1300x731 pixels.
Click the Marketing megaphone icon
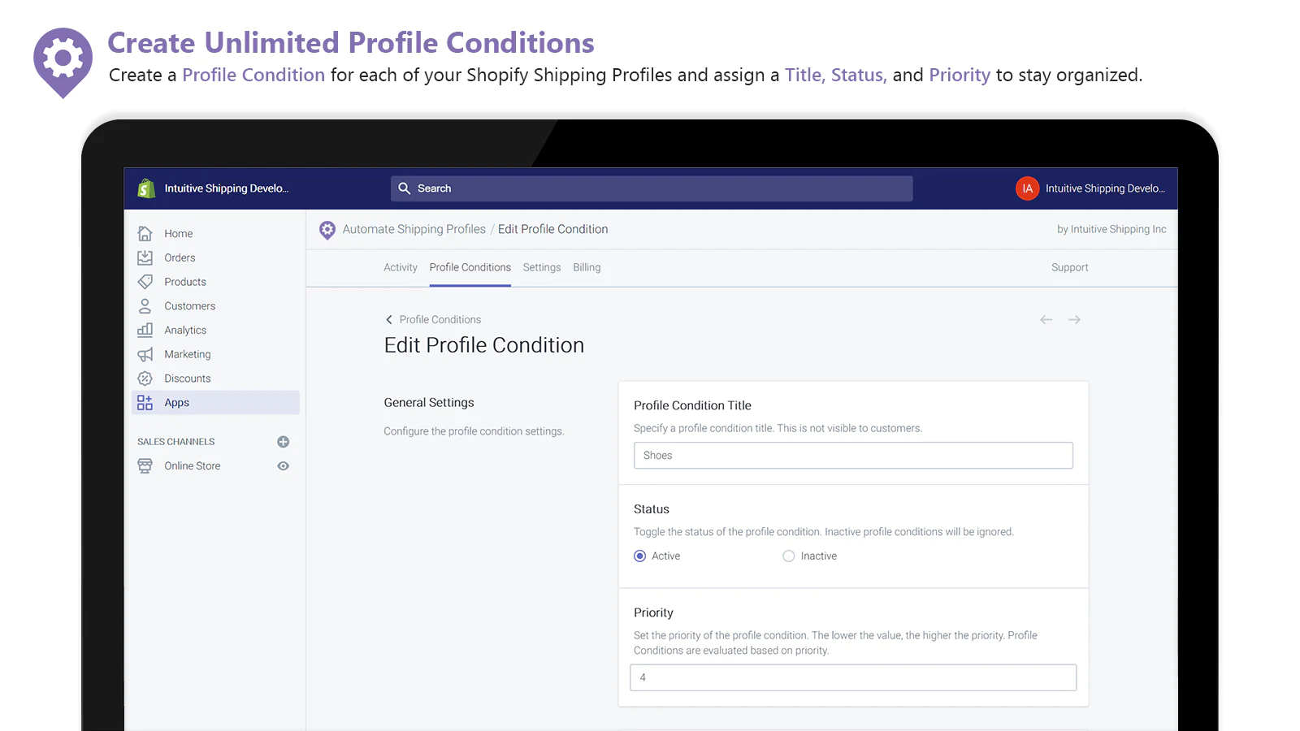pos(145,354)
